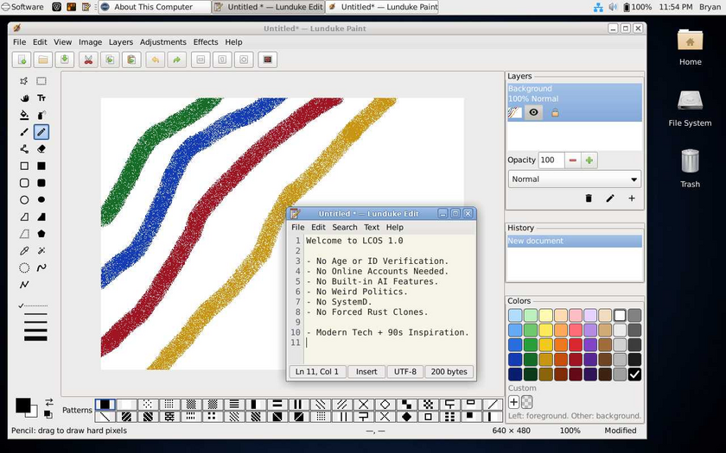Open the Layers menu in menu bar
The image size is (726, 453).
pos(121,42)
